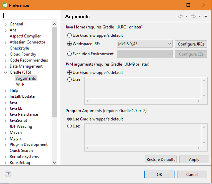This screenshot has width=212, height=184.
Task: Select Plug-in Development in the tree
Action: [x=28, y=145]
